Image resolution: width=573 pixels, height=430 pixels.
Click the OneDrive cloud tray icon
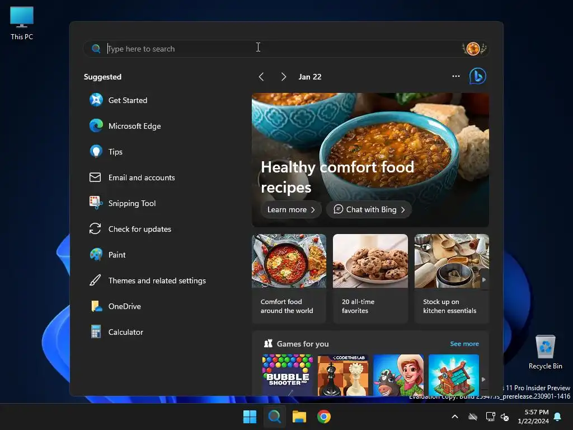[473, 417]
